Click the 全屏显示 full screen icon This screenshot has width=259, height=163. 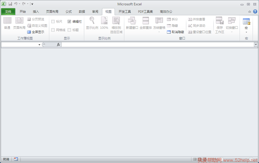click(29, 32)
